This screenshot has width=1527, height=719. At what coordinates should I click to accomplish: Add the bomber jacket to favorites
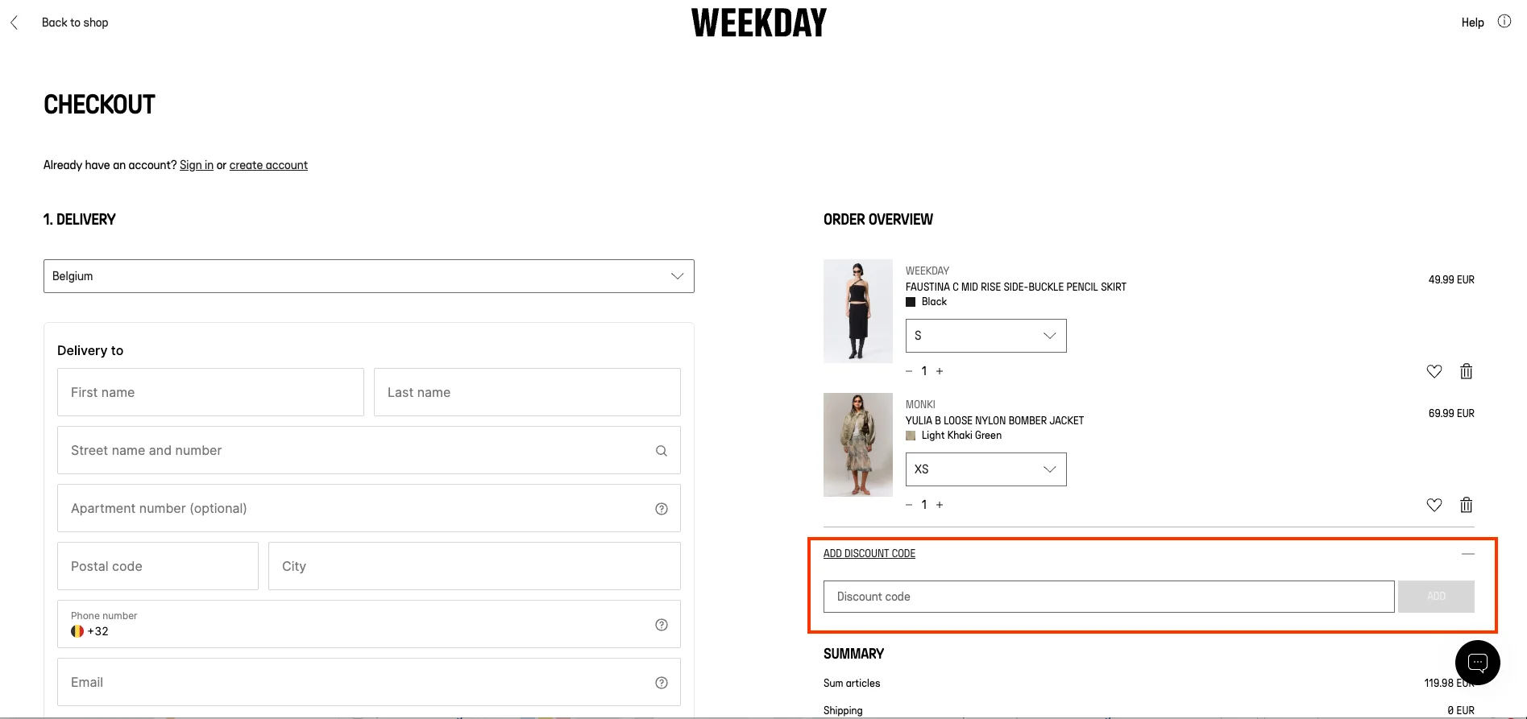pyautogui.click(x=1434, y=505)
